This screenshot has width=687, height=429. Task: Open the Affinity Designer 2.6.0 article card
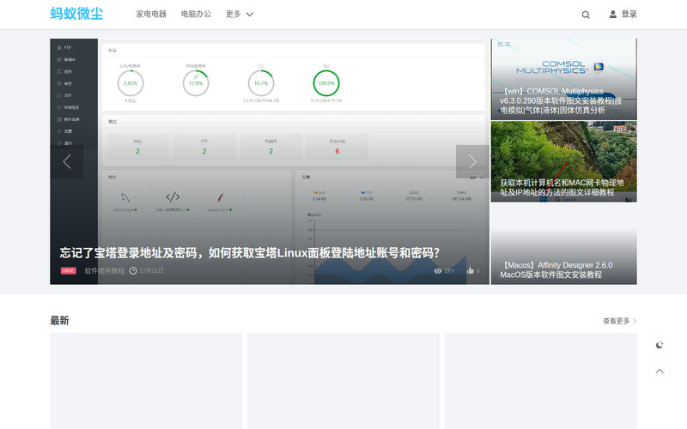click(x=563, y=244)
